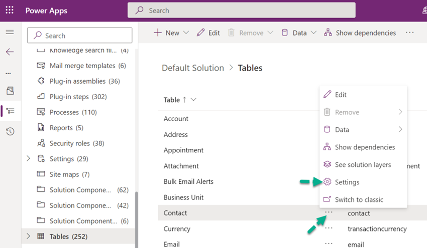
Task: Open the Contact table
Action: [x=175, y=213]
